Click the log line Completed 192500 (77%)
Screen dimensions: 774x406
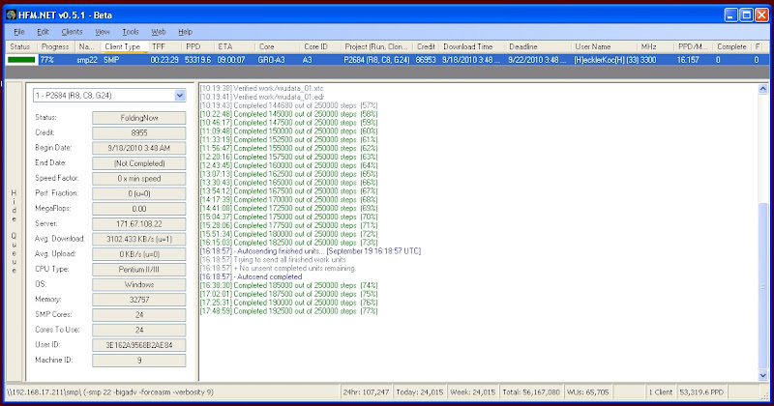288,311
